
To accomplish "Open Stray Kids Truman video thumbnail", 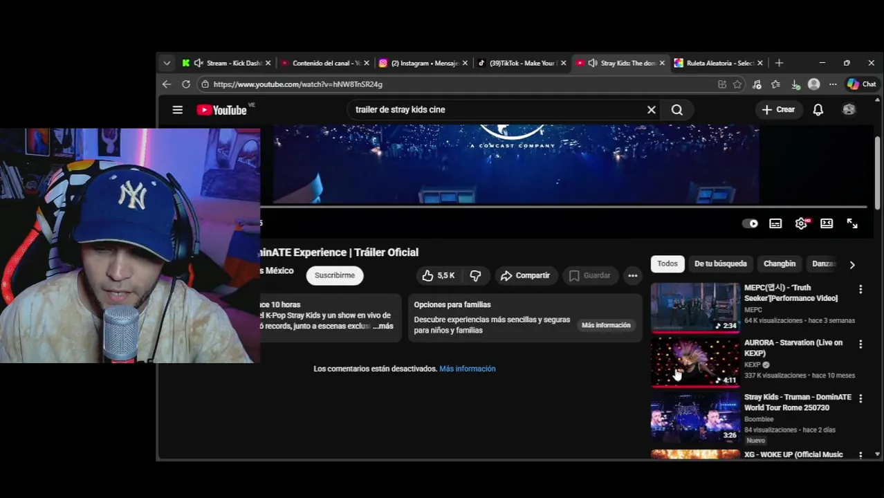I will click(x=695, y=417).
